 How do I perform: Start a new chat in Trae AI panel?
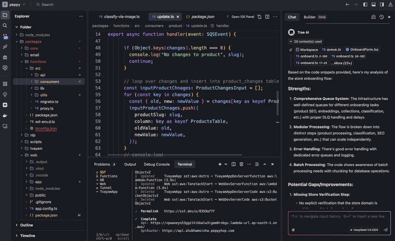[374, 17]
